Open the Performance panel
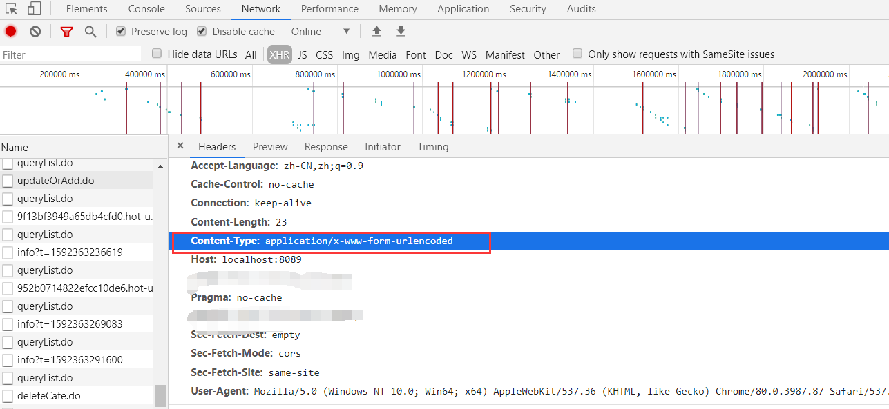Viewport: 889px width, 409px height. coord(329,9)
